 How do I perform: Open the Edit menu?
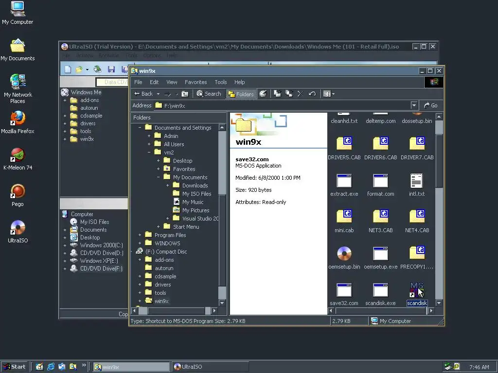pos(154,82)
